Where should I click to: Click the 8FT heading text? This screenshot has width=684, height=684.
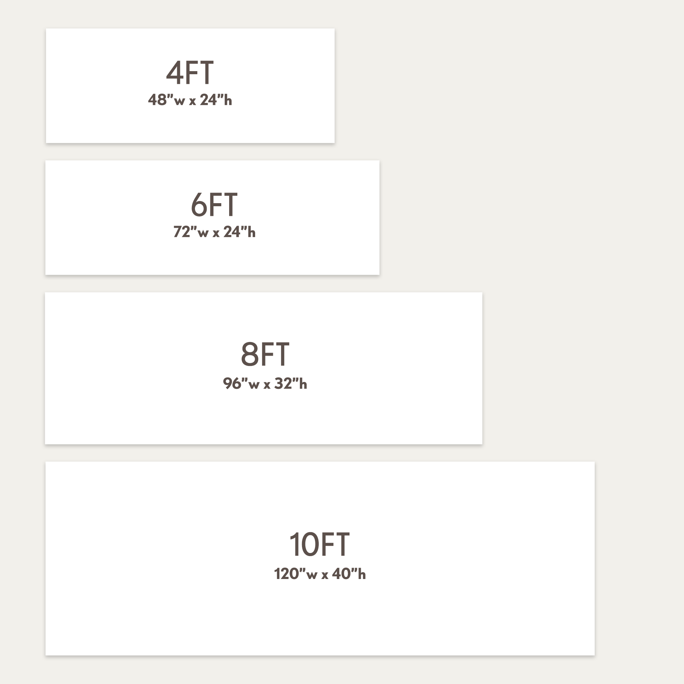[x=265, y=354]
